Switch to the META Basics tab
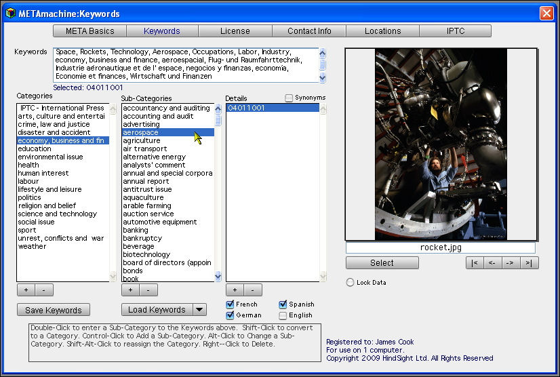The width and height of the screenshot is (560, 377). point(89,31)
